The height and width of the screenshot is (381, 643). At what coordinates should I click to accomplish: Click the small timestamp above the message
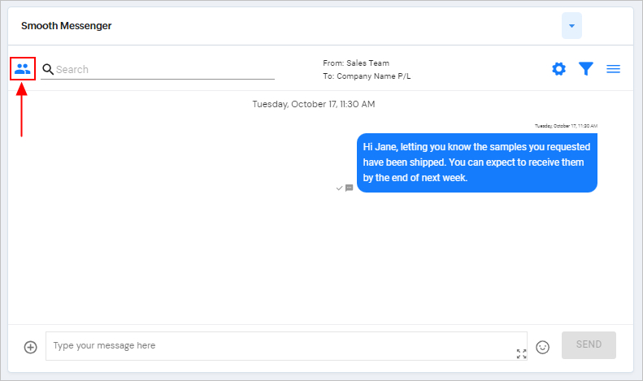point(566,126)
